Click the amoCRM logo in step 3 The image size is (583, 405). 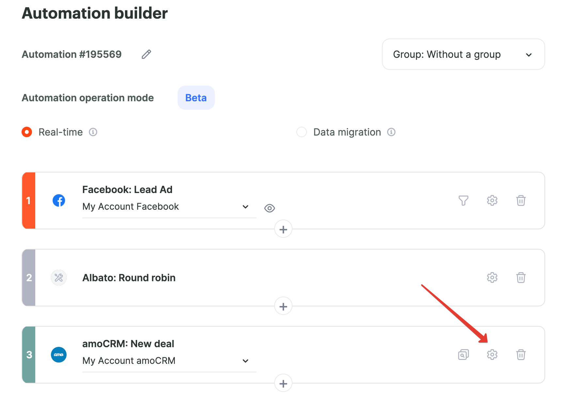coord(59,355)
